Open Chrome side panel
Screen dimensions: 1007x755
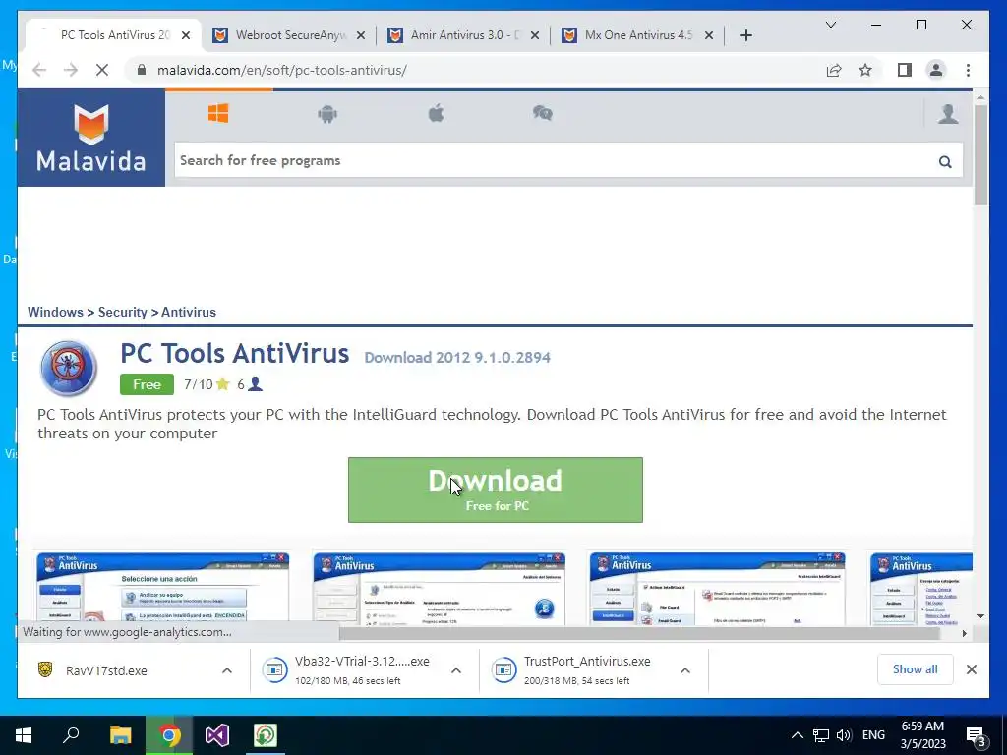tap(905, 70)
